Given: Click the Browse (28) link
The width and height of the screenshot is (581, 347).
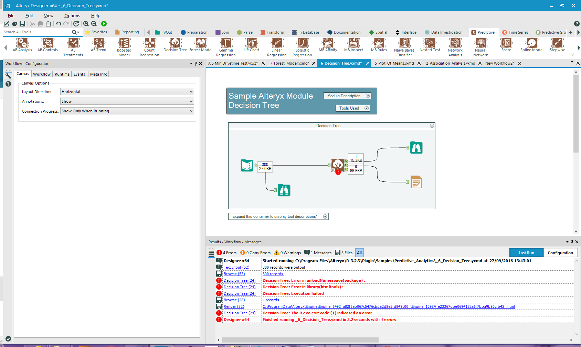Looking at the screenshot, I should pos(234,300).
